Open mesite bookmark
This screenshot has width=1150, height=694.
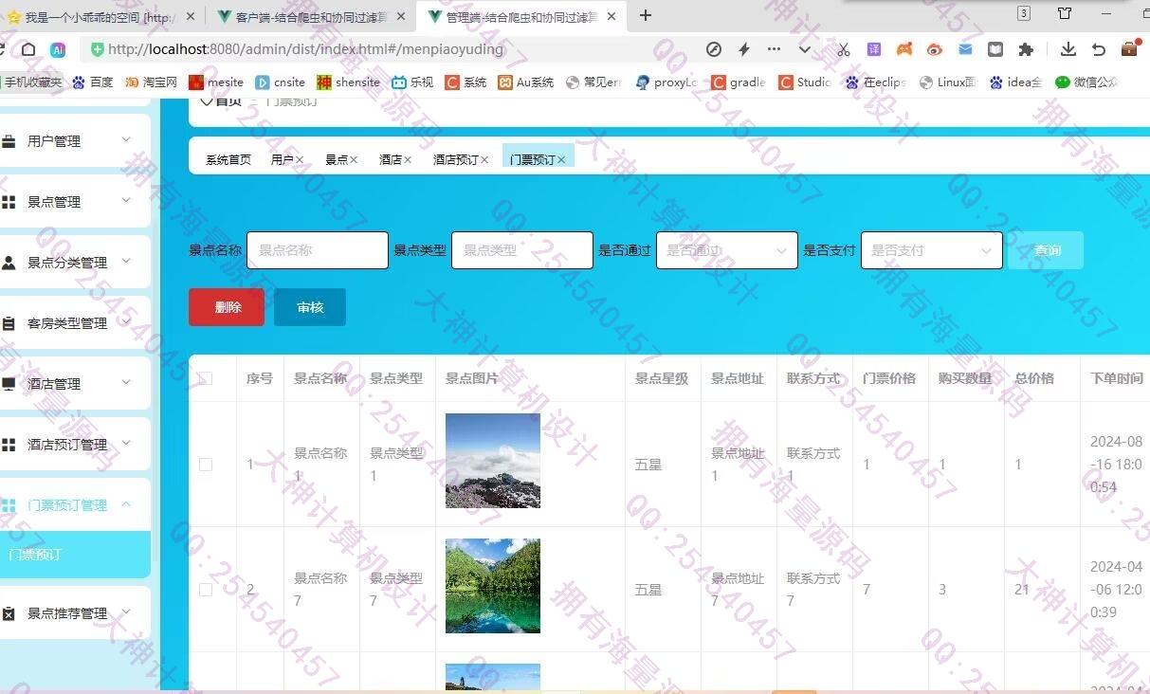pos(216,82)
